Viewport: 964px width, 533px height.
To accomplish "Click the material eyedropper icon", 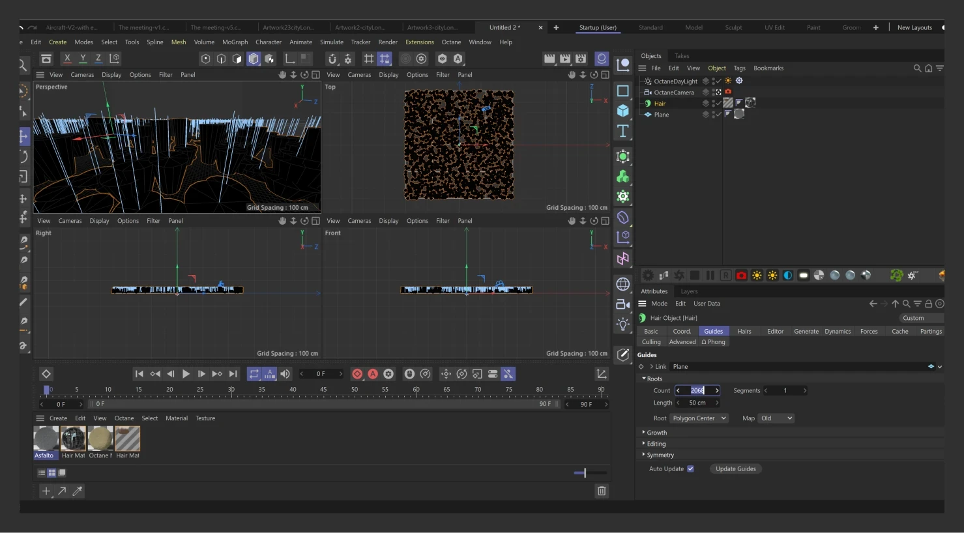I will 78,491.
